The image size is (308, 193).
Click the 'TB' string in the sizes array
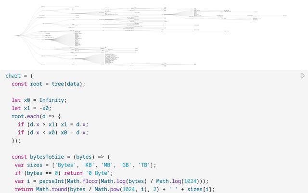pos(145,165)
